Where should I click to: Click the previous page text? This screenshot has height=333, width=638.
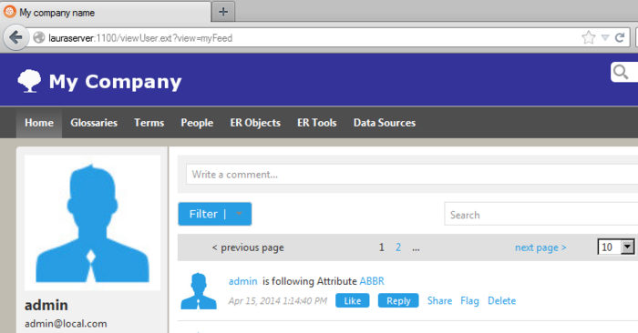point(248,247)
